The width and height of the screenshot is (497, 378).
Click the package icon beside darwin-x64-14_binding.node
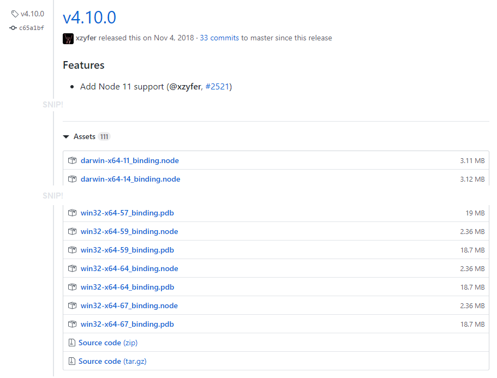coord(72,179)
